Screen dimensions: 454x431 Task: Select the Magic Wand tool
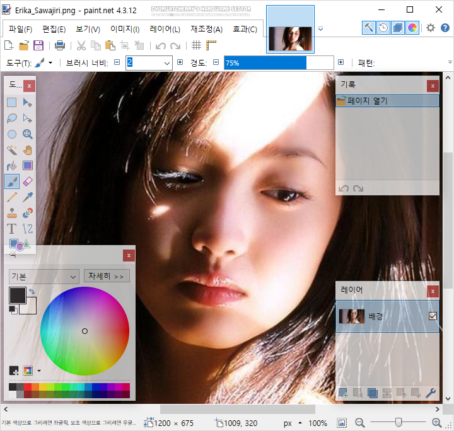(12, 150)
